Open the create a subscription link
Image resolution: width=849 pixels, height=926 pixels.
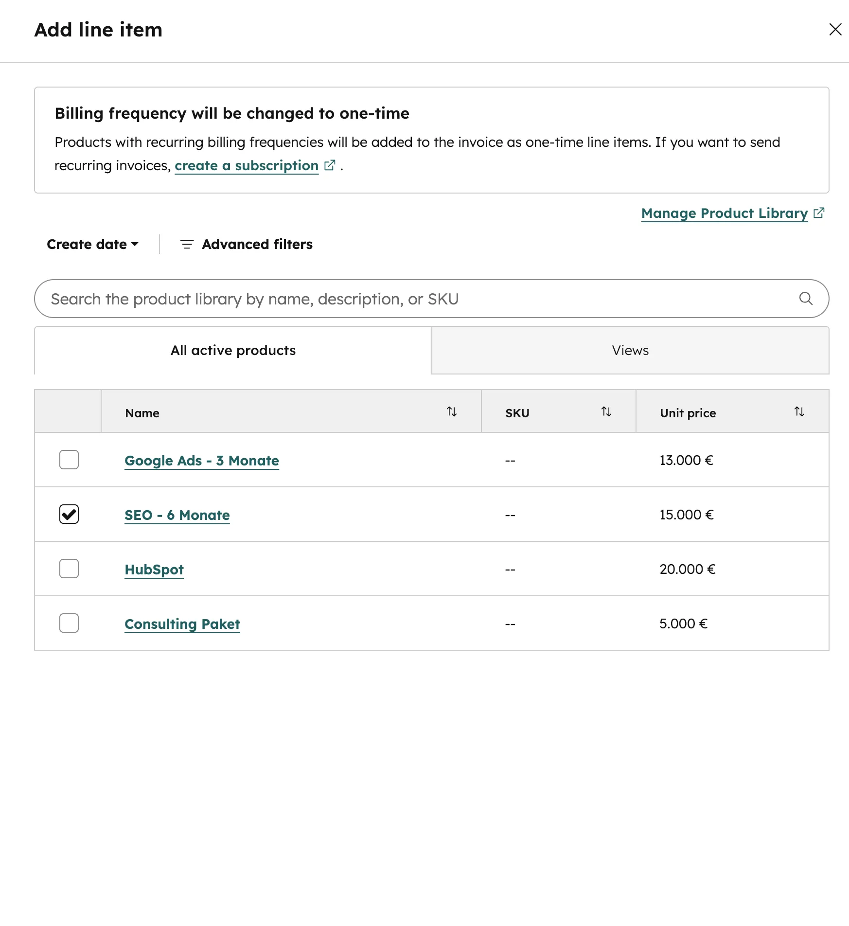click(x=246, y=165)
